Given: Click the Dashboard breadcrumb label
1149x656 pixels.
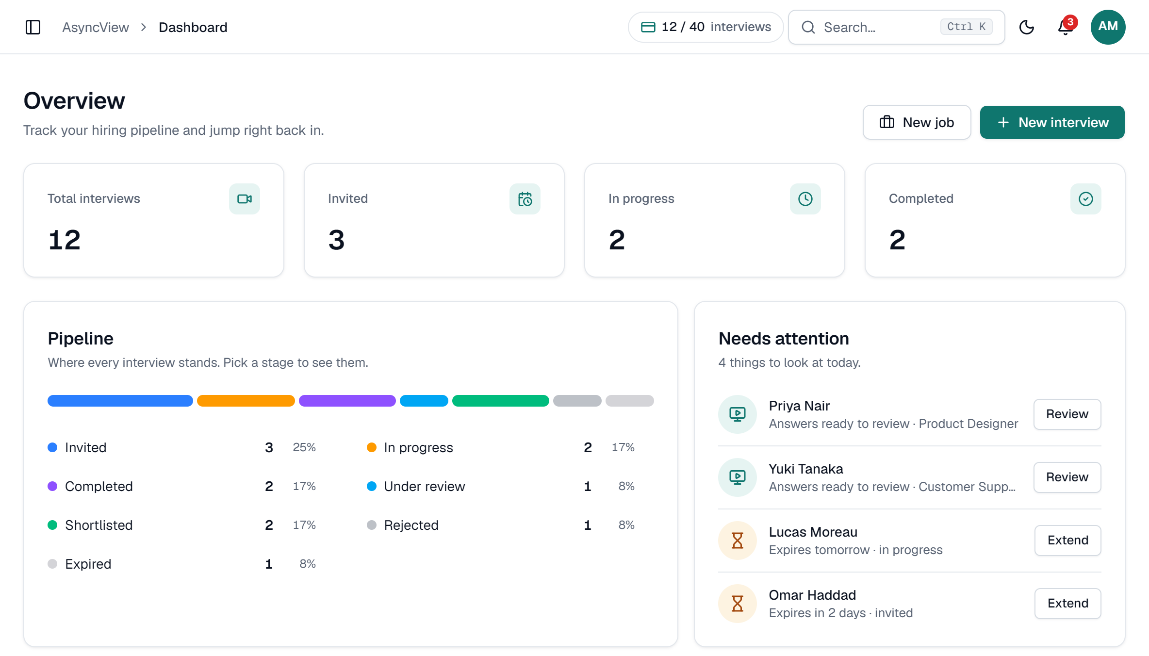Looking at the screenshot, I should click(x=193, y=27).
